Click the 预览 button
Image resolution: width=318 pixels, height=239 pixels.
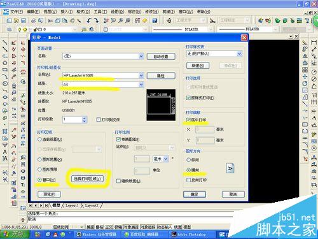tap(49, 194)
